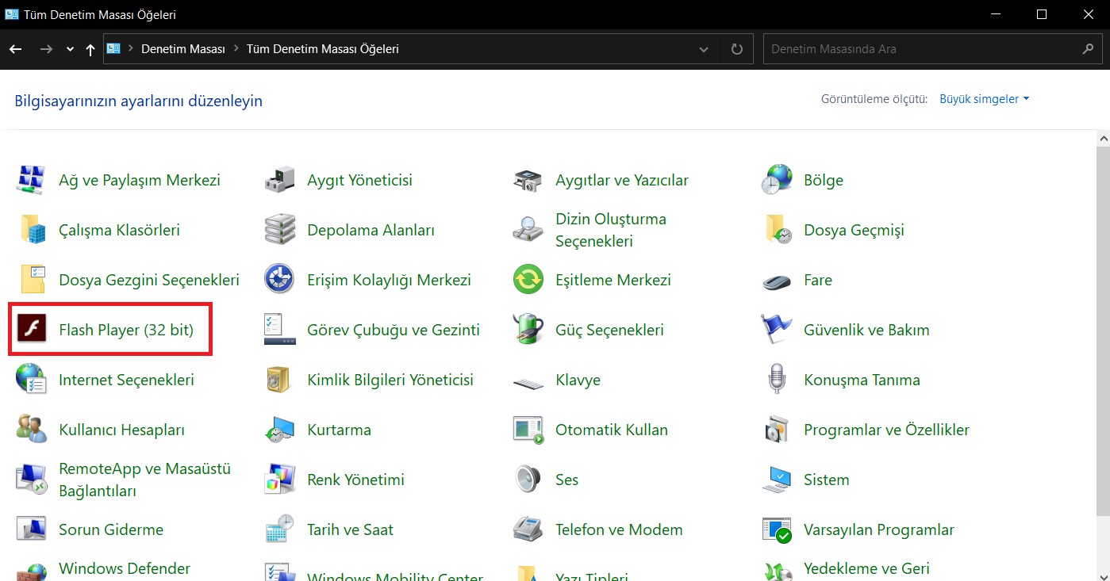This screenshot has height=581, width=1110.
Task: Refresh the Control Panel view
Action: point(737,49)
